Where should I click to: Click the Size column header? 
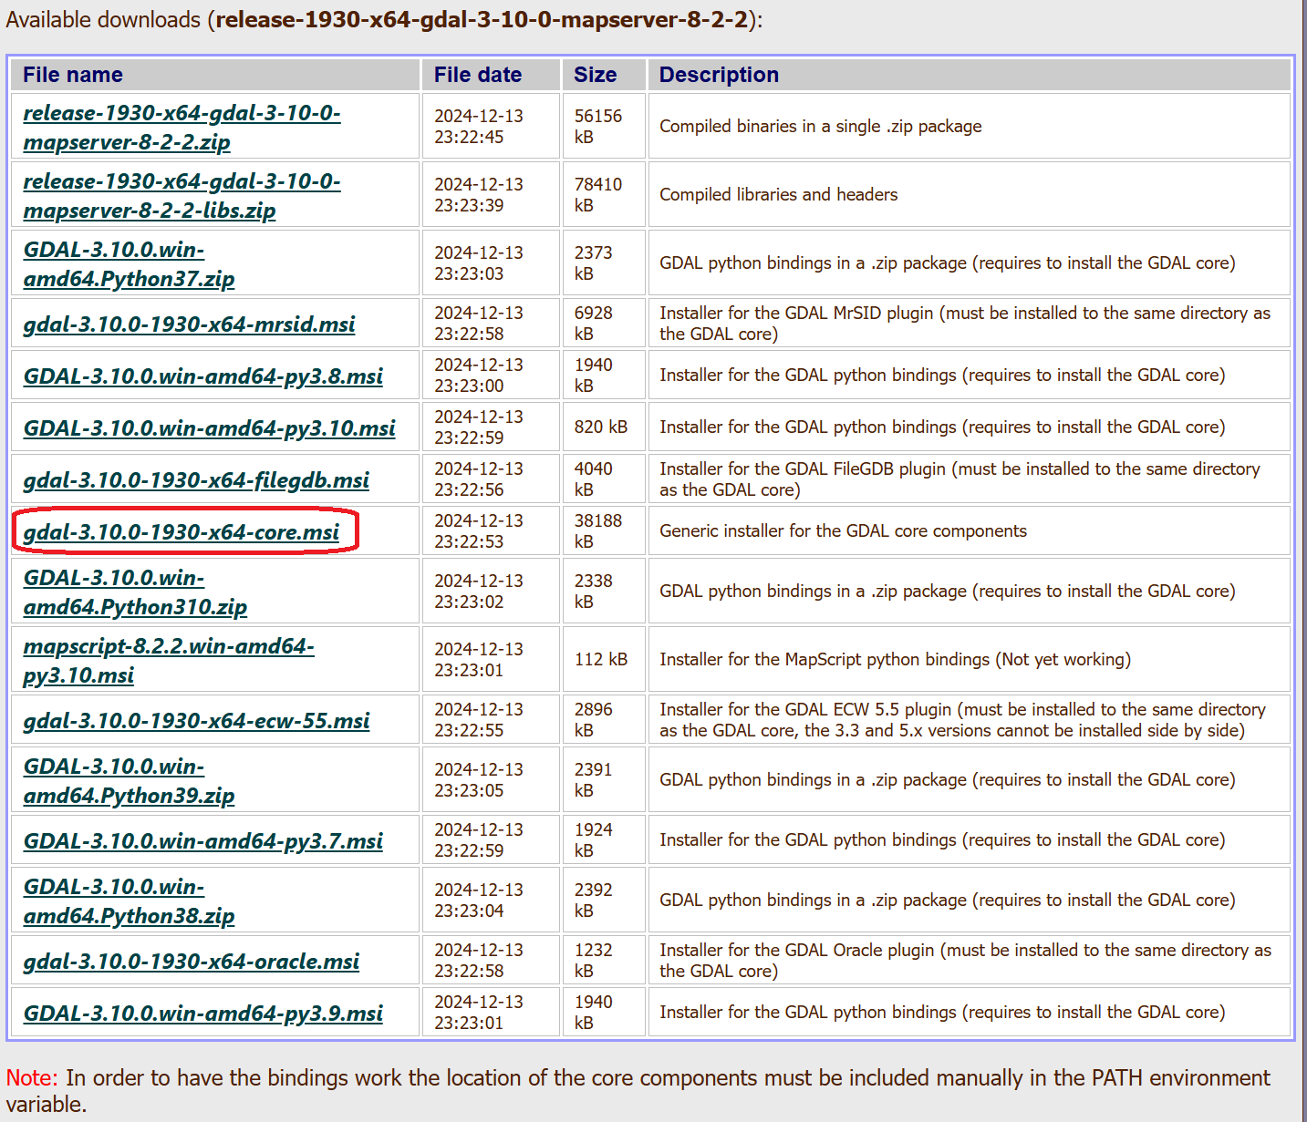click(x=595, y=75)
